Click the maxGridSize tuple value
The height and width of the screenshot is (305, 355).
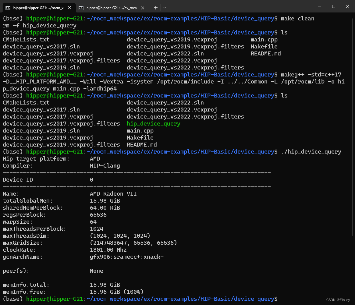[x=133, y=243]
